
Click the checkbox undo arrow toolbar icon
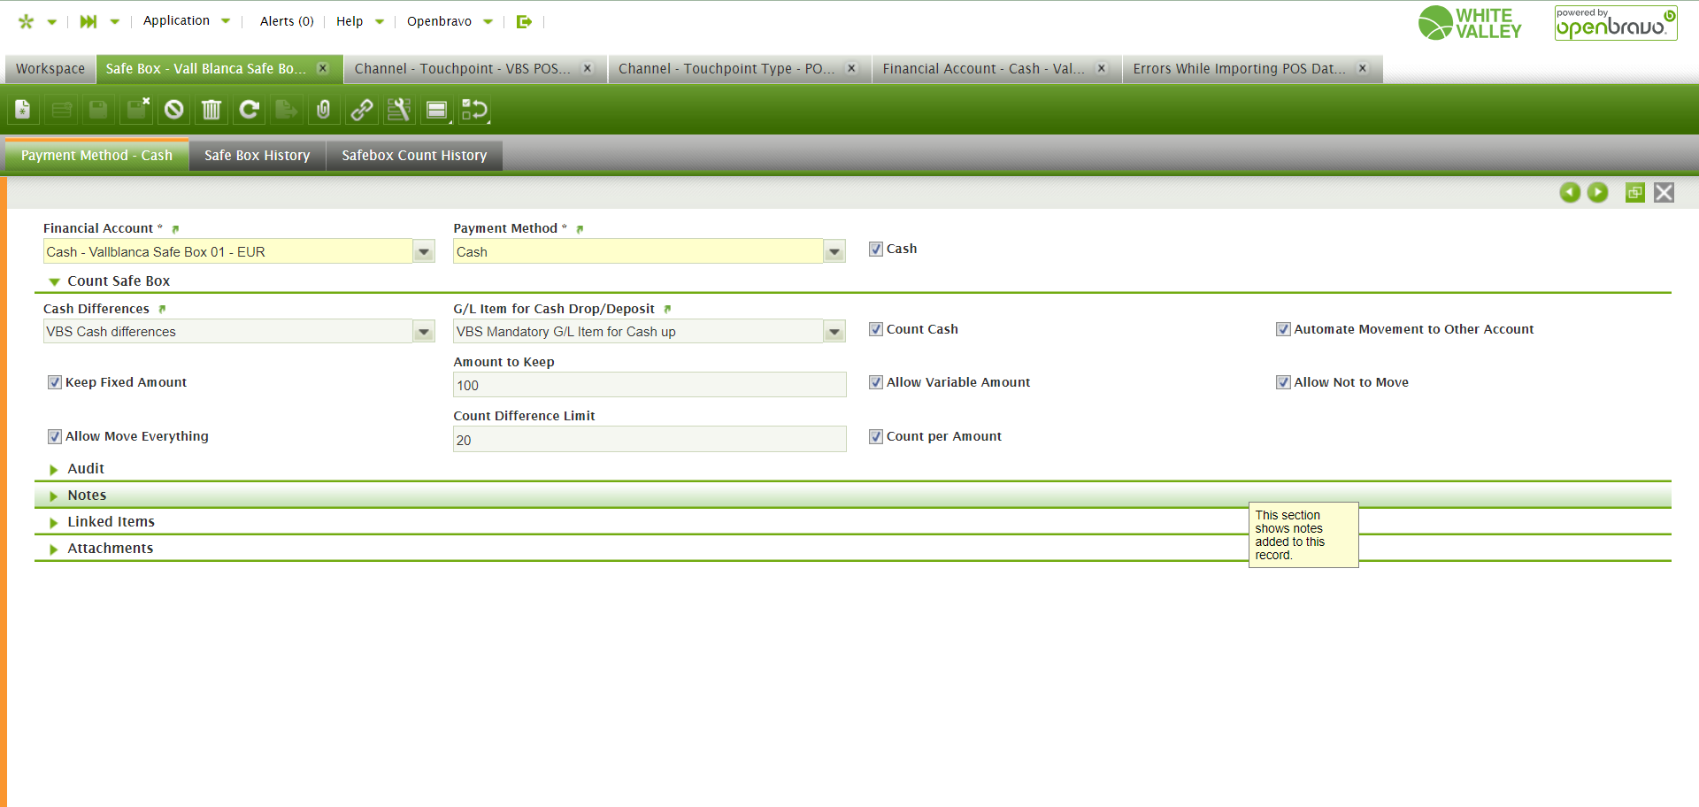(x=475, y=110)
